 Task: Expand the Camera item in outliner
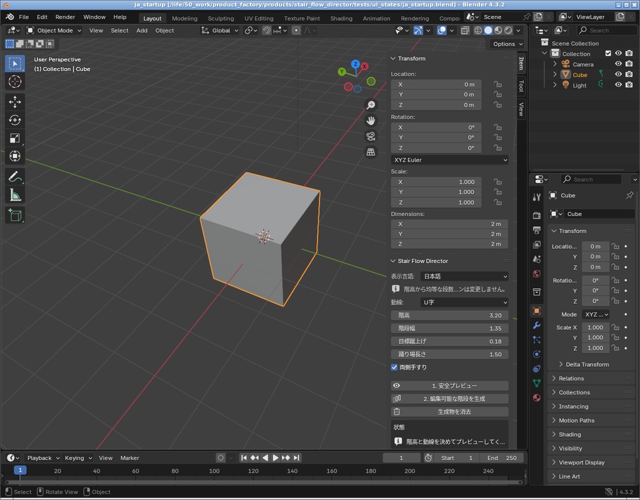click(555, 64)
